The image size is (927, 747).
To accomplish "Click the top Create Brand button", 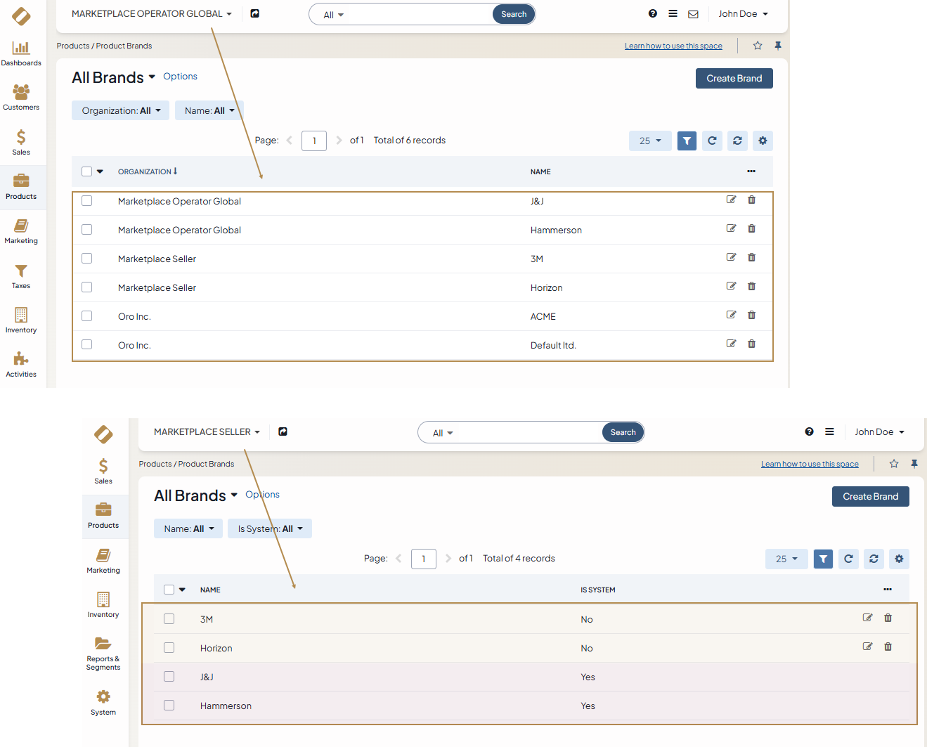I will coord(734,79).
